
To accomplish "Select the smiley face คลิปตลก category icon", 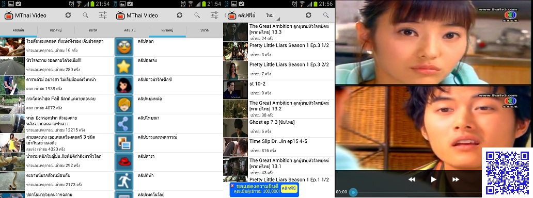I will point(124,47).
